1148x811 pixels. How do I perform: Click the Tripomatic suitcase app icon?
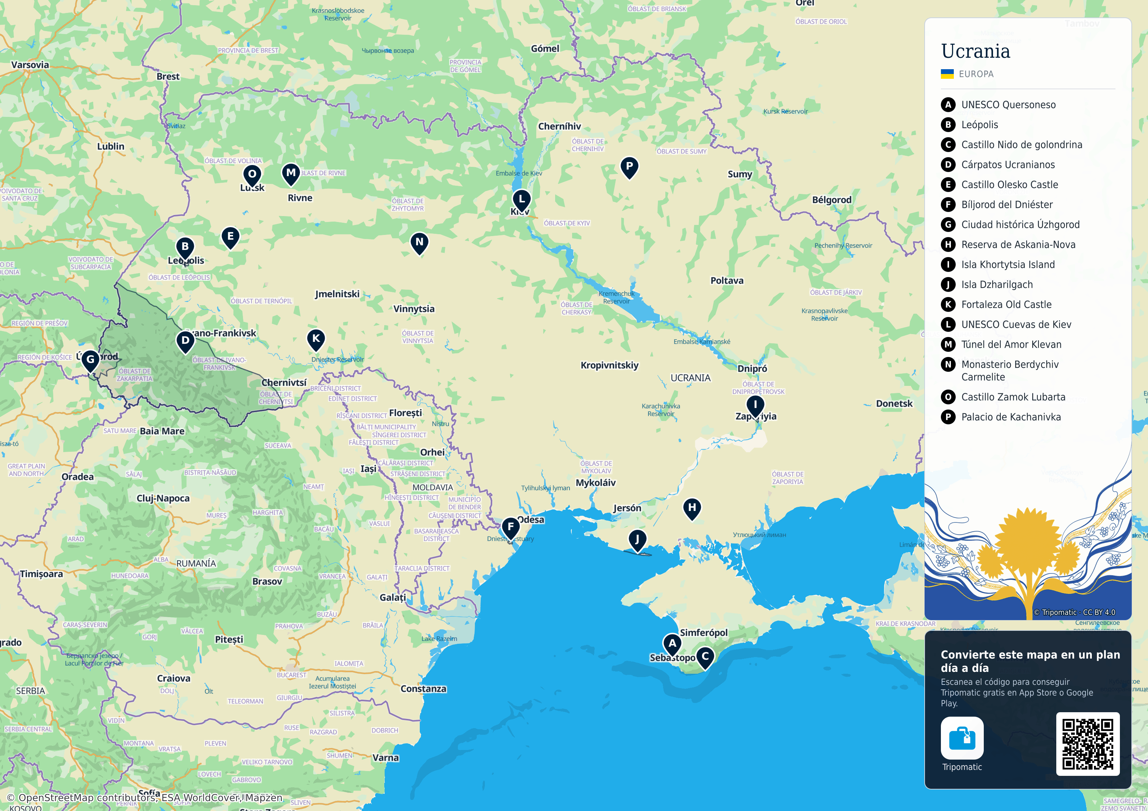point(962,738)
